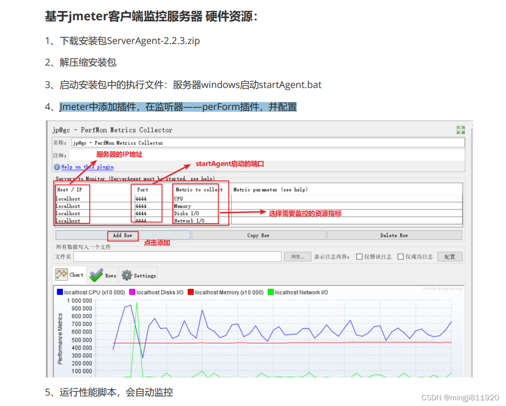The height and width of the screenshot is (406, 506).
Task: Select the Disks I/O metric cell
Action: click(x=201, y=213)
